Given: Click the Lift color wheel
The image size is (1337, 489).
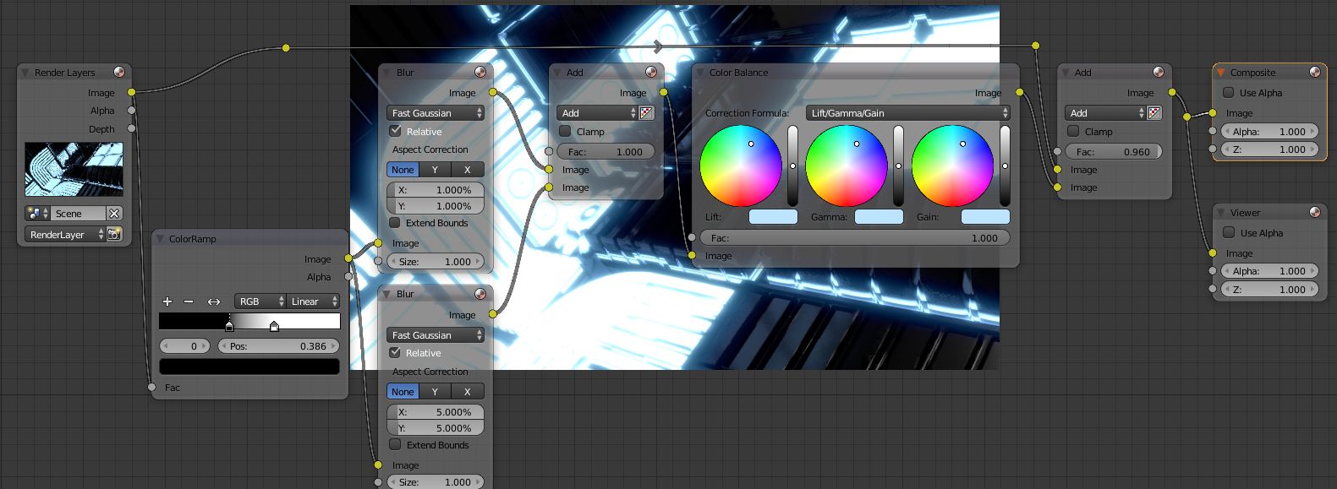Looking at the screenshot, I should click(740, 166).
